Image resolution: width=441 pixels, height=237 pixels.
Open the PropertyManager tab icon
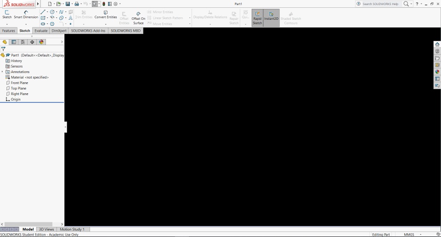point(13,42)
